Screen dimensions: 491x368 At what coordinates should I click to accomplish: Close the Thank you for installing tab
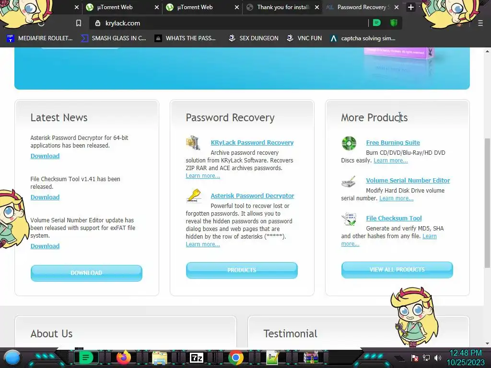[317, 7]
